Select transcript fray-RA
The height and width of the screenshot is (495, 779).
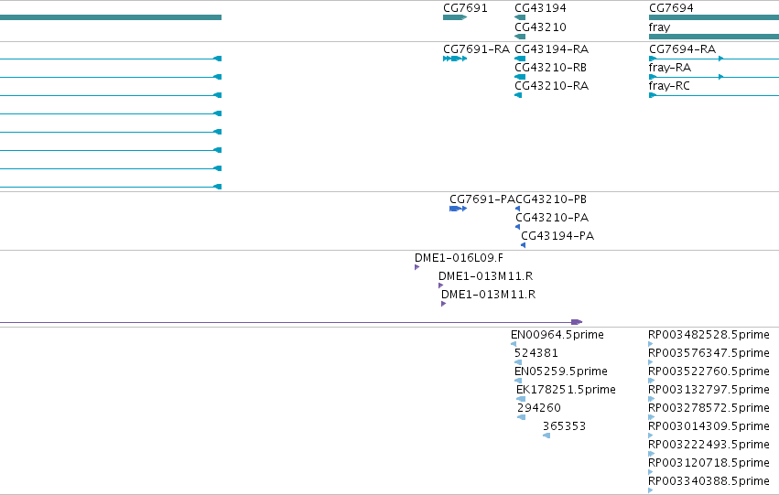670,68
